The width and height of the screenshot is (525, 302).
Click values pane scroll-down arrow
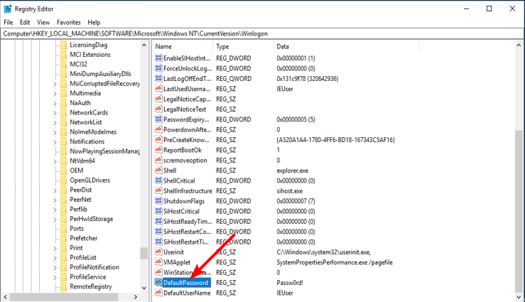[x=519, y=296]
